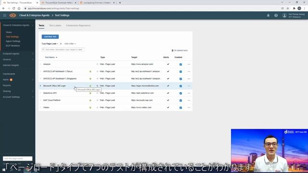Open the hamburger navigation menu
Screen dimensions: 308x173
(4, 15)
